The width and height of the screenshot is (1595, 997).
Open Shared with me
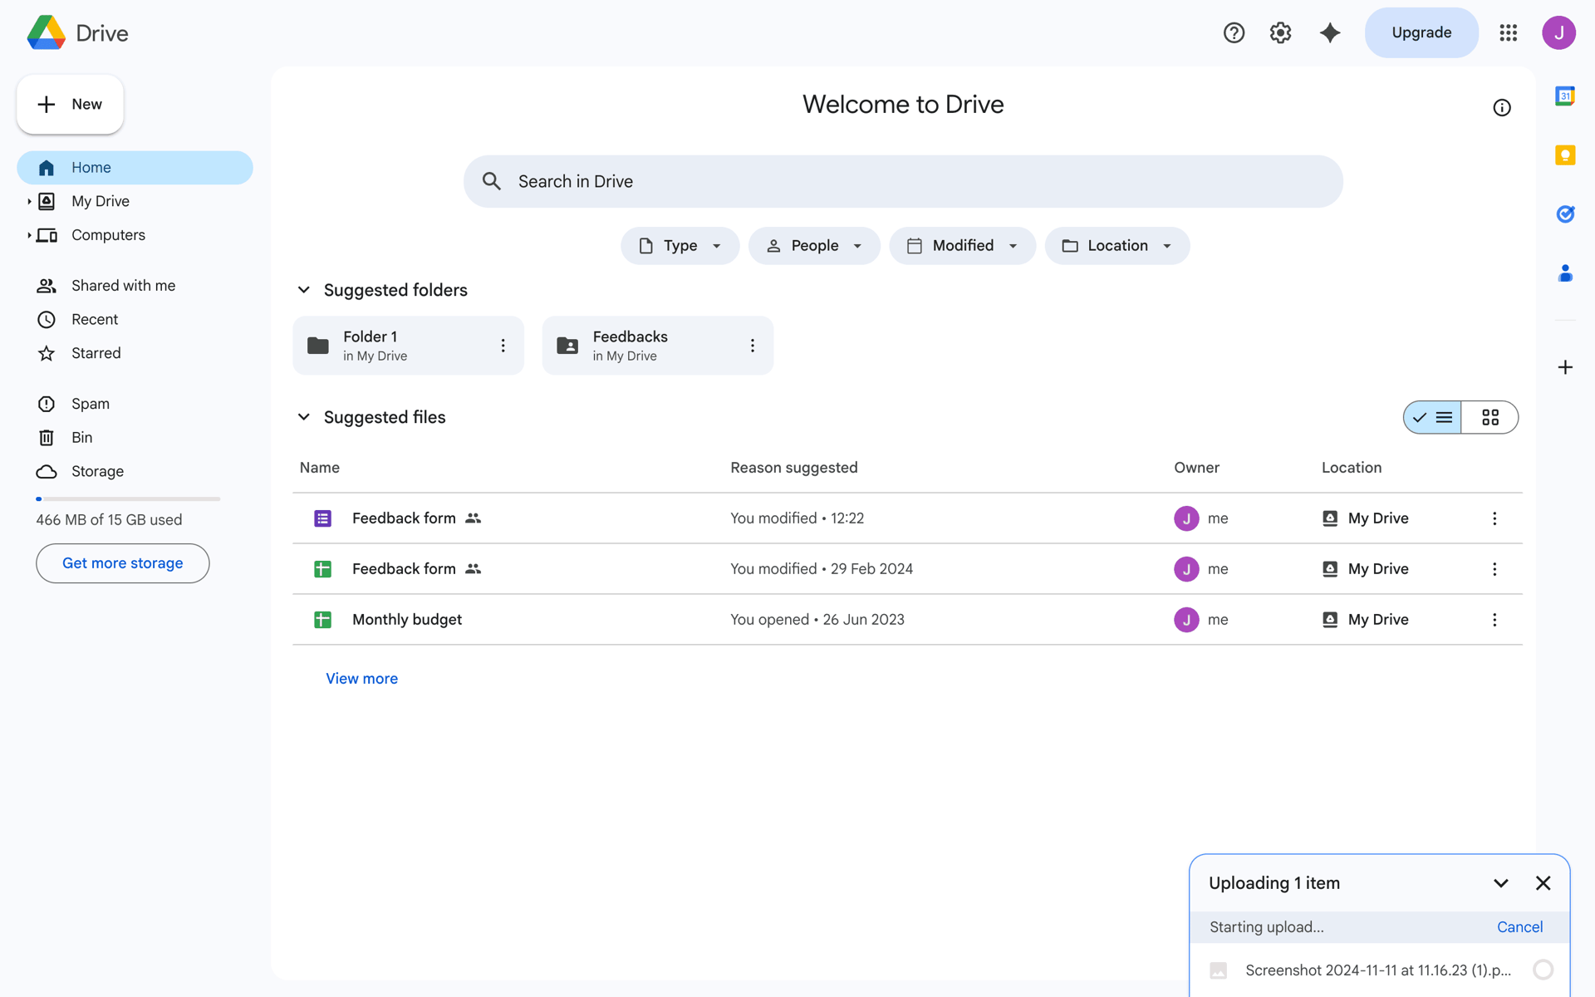tap(135, 286)
